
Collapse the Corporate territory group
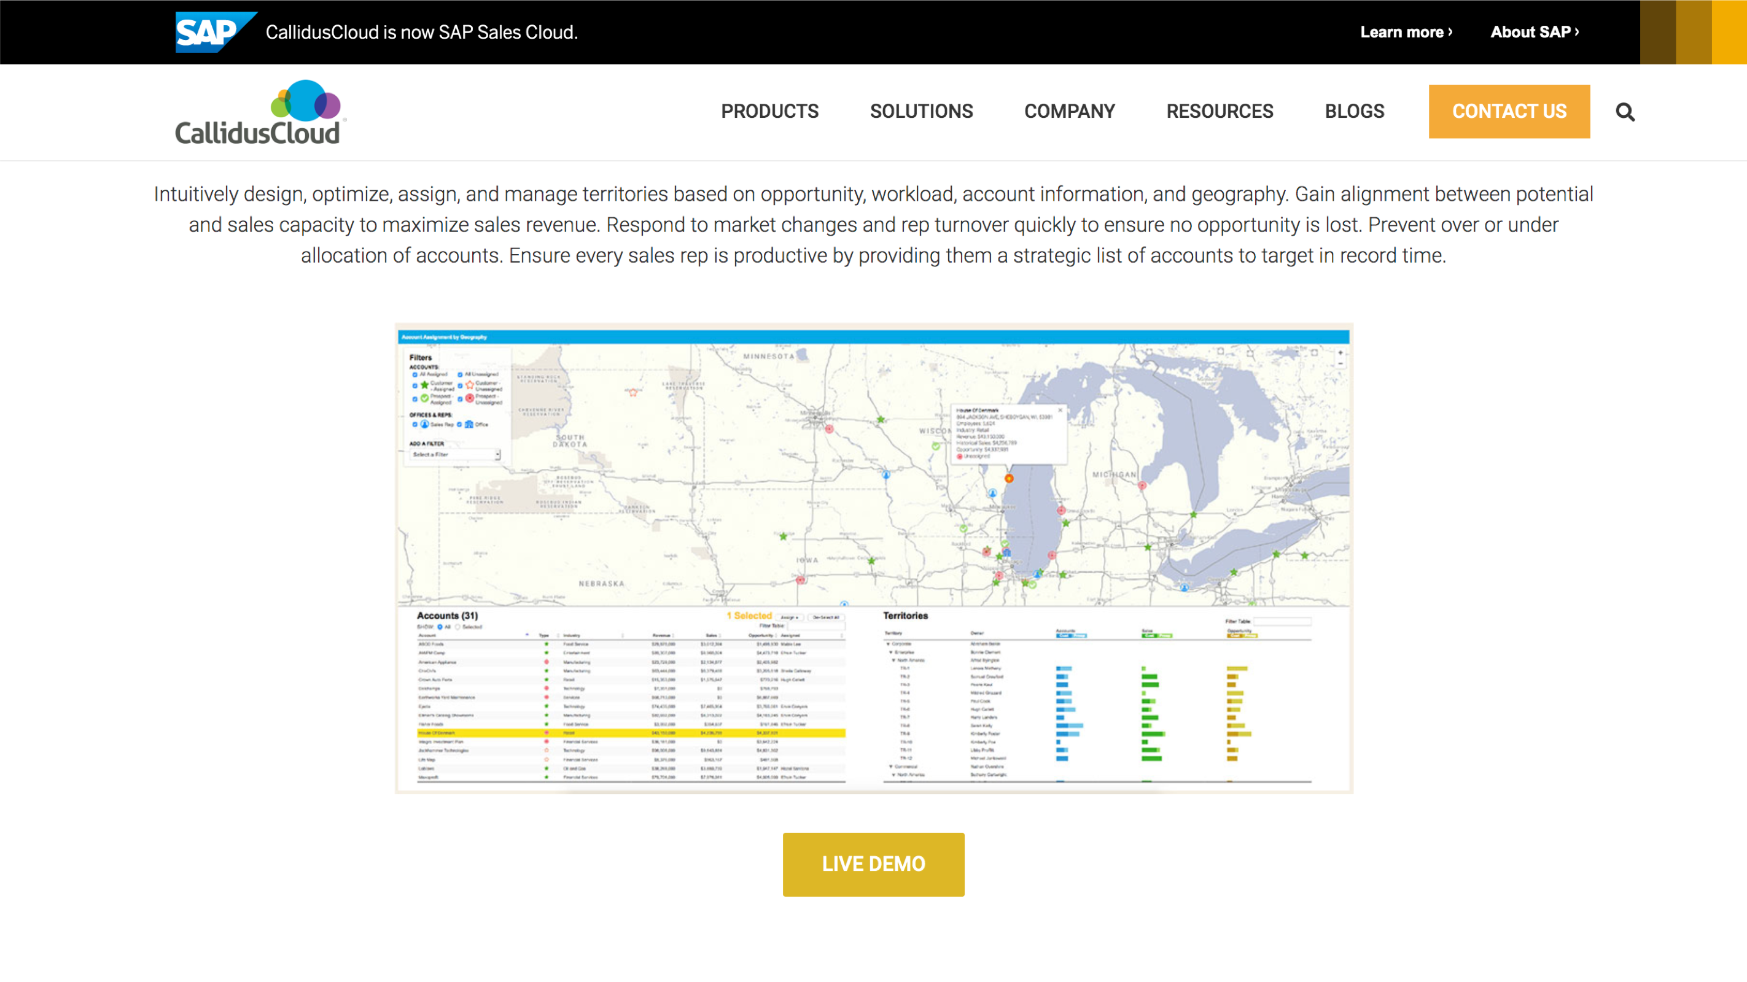point(889,644)
